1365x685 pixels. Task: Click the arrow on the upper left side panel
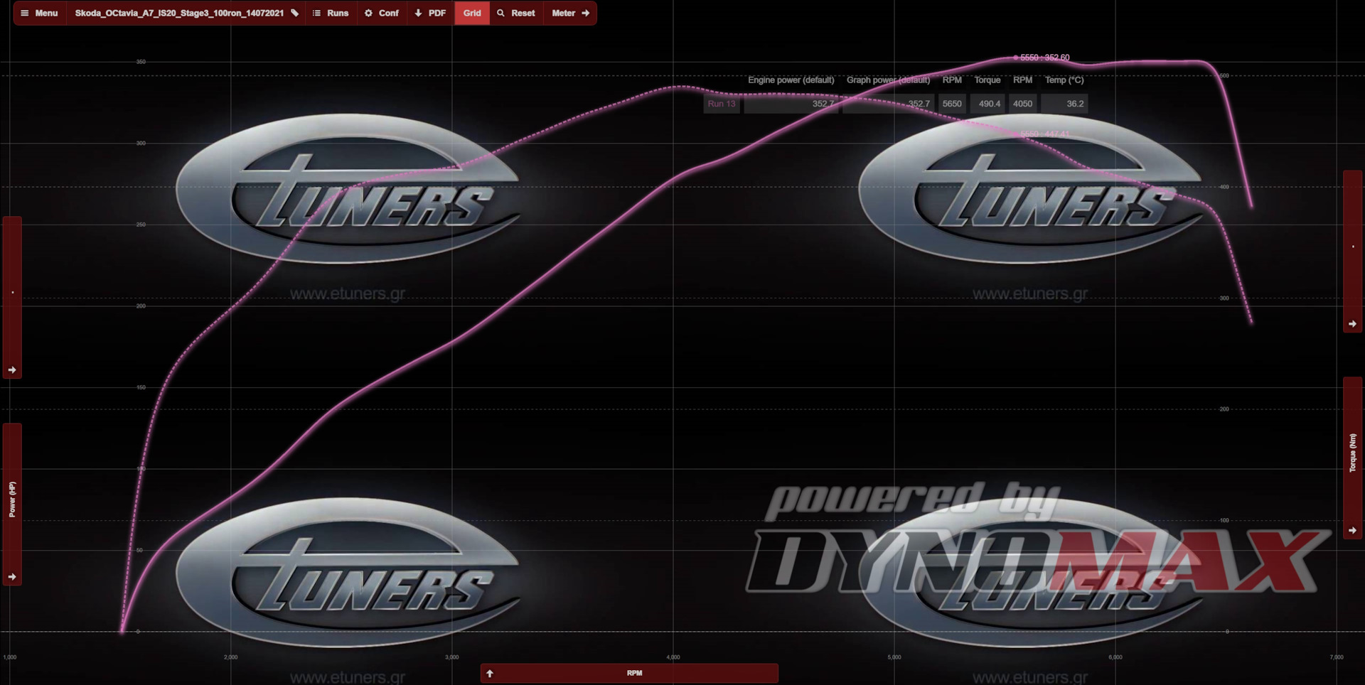pyautogui.click(x=12, y=370)
